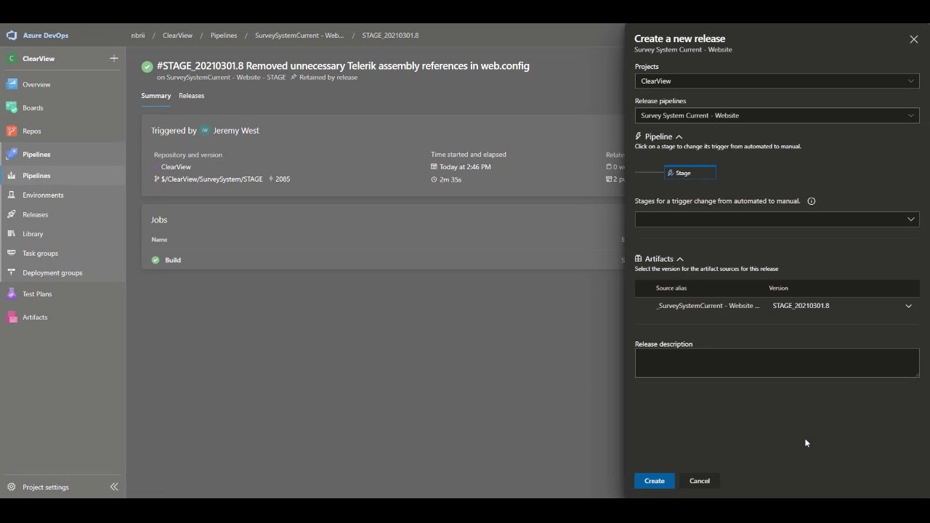Click the Cancel button

700,481
